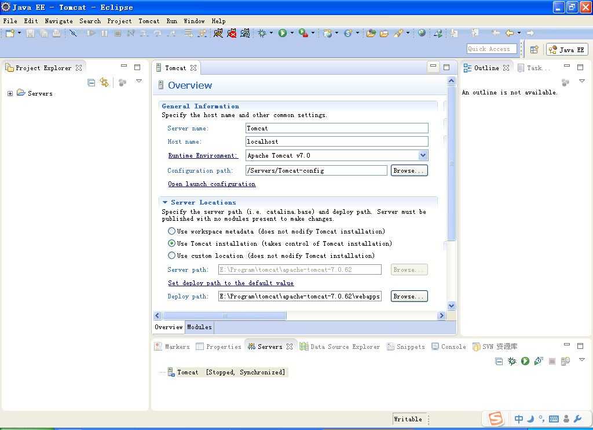Click the editor vertical scroll down arrow
This screenshot has width=593, height=430.
click(x=451, y=305)
